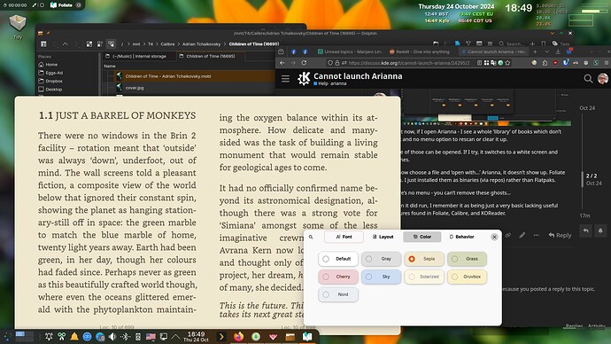Click the notification bell on topic timeline
The width and height of the screenshot is (611, 344).
pyautogui.click(x=600, y=231)
